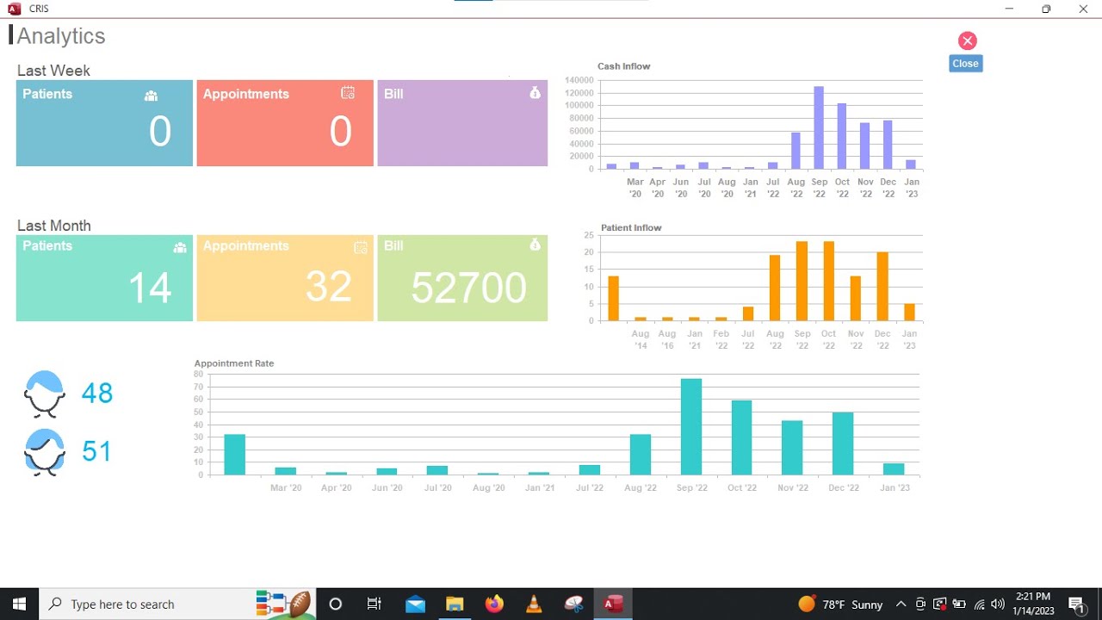This screenshot has height=620, width=1102.
Task: Open the Windows Start menu
Action: tap(19, 604)
